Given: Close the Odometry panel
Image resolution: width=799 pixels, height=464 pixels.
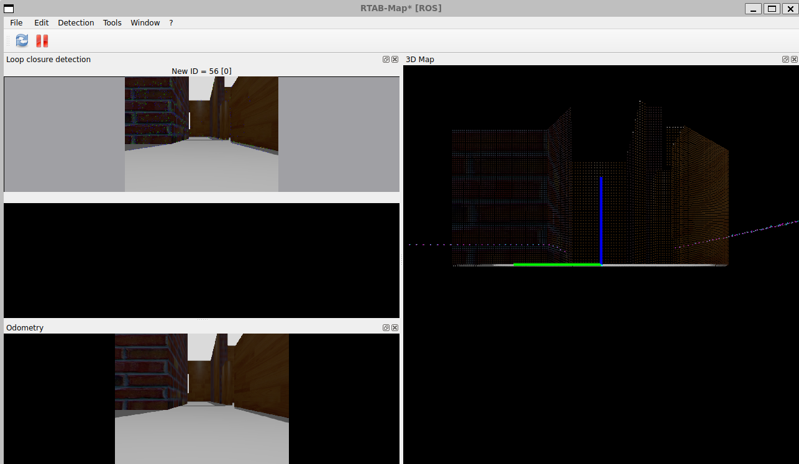Looking at the screenshot, I should click(x=395, y=328).
